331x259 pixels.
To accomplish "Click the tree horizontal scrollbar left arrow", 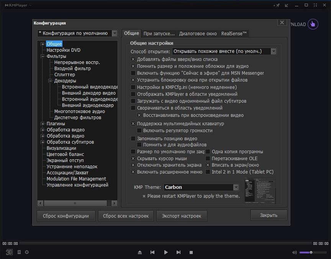I will point(41,203).
